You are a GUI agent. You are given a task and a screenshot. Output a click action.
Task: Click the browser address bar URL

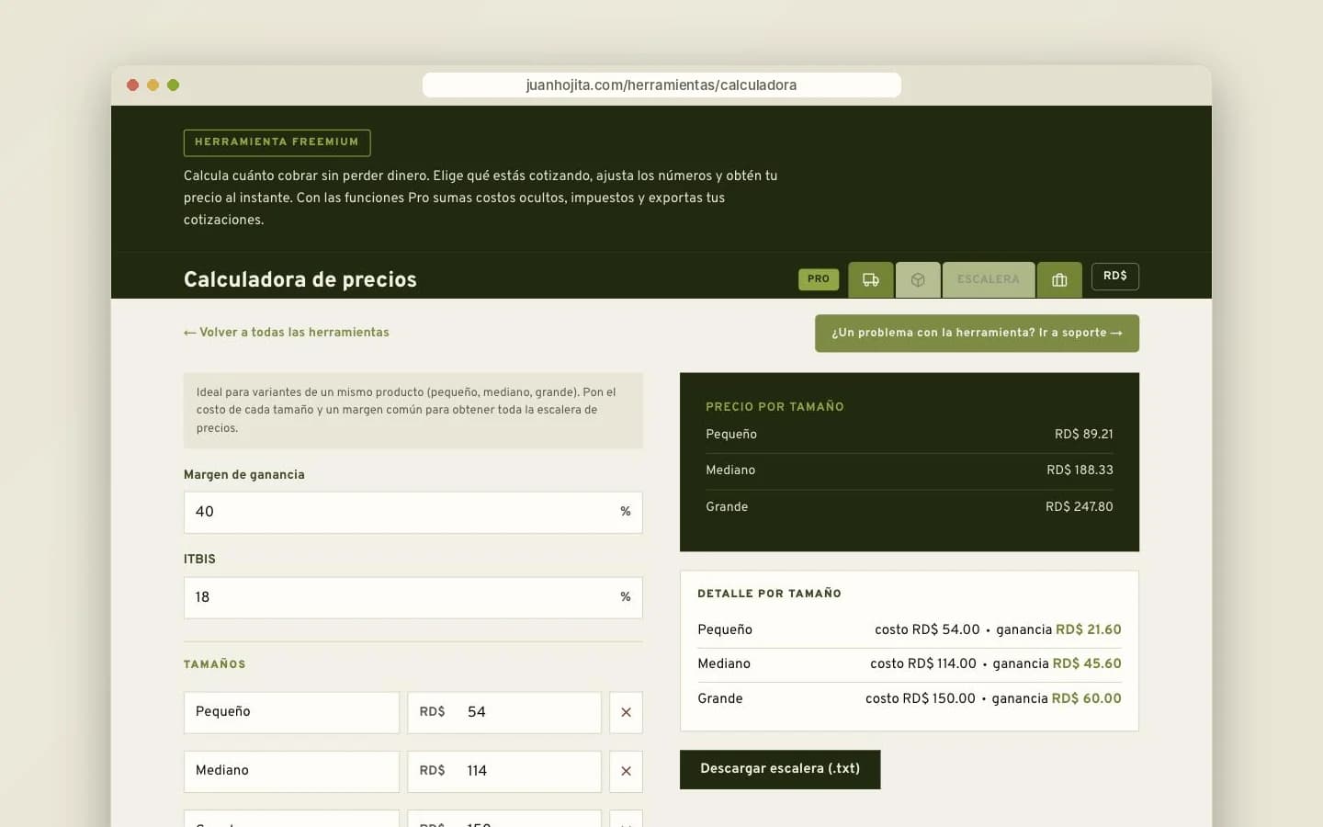[x=661, y=85]
